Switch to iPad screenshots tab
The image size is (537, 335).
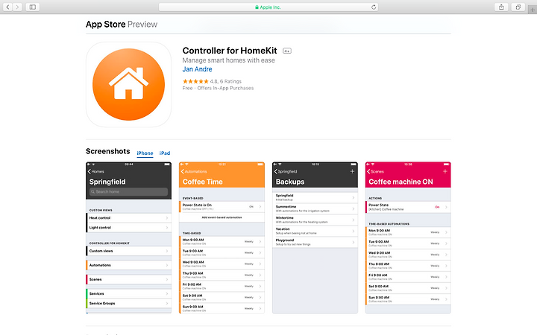tap(165, 153)
